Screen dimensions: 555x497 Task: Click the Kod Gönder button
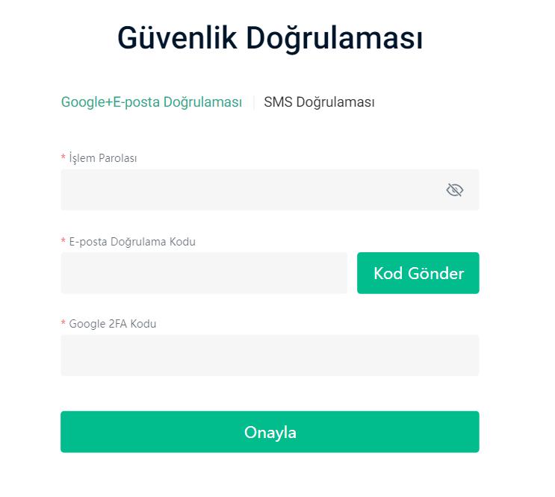pyautogui.click(x=418, y=273)
